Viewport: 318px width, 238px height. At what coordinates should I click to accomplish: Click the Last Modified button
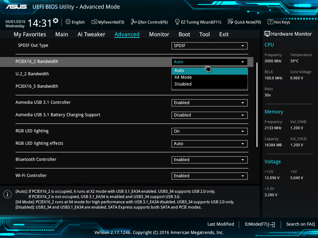click(x=220, y=224)
